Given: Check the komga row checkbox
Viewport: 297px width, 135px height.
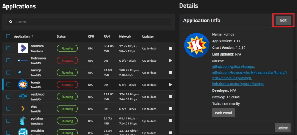Looking at the screenshot, I should click(8, 85).
